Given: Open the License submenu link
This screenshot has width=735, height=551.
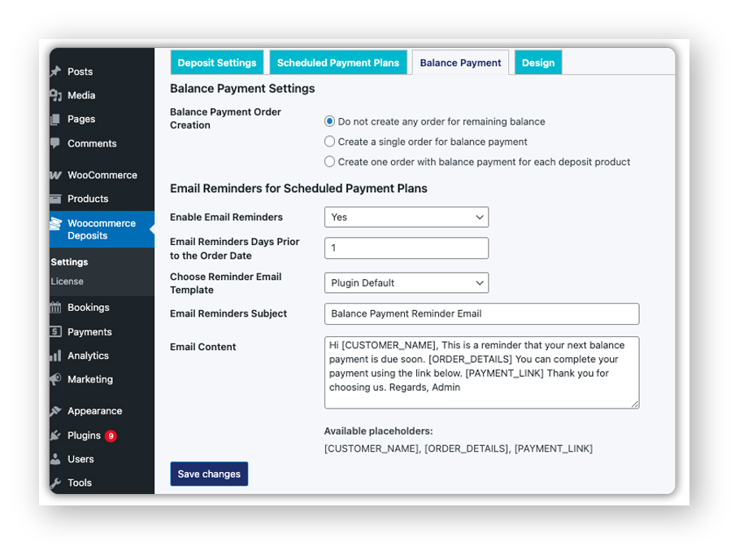Looking at the screenshot, I should pos(67,282).
